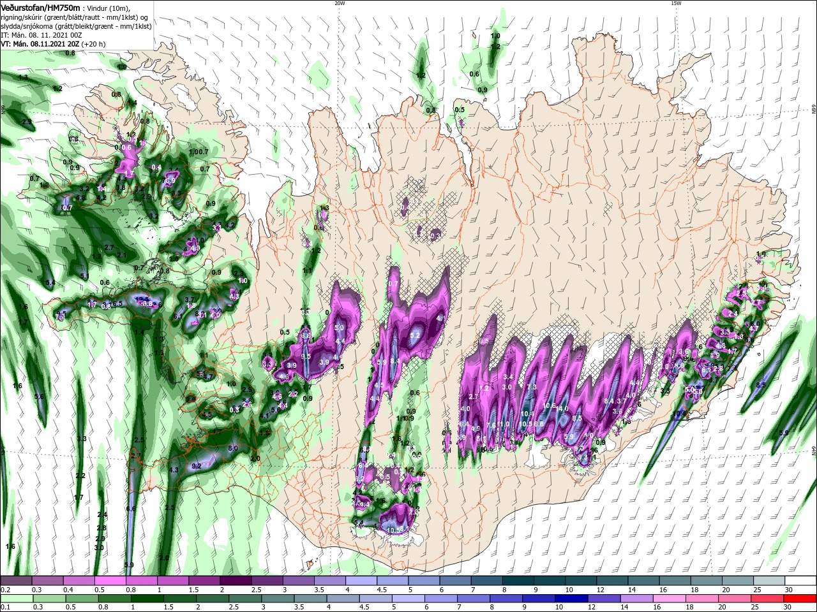817x612 pixels.
Task: Click the 8.5 value off the east coast
Action: point(761,385)
